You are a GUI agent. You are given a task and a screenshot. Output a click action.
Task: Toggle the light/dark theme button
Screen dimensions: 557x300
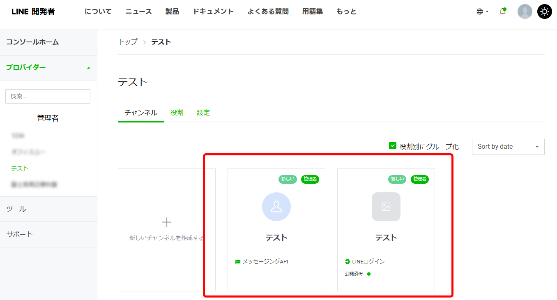tap(545, 12)
